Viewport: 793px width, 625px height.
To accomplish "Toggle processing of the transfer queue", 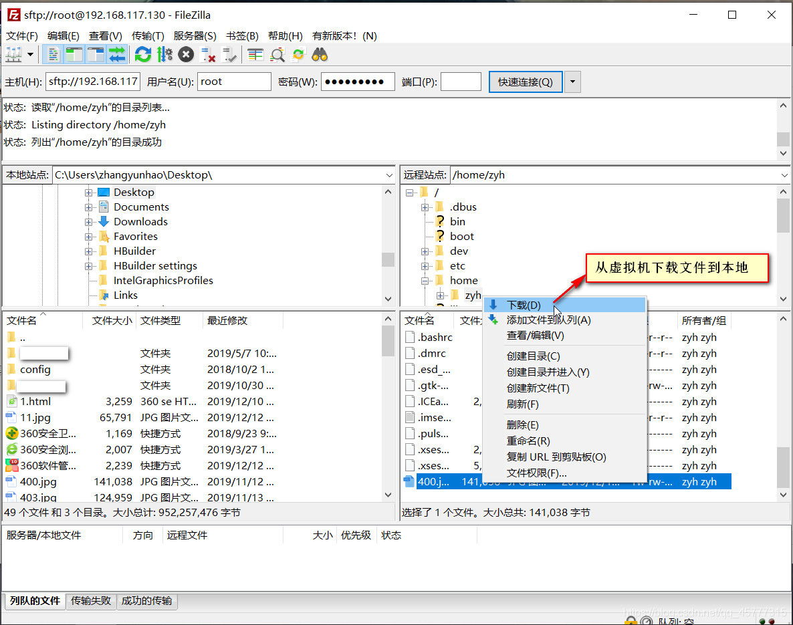I will [164, 55].
